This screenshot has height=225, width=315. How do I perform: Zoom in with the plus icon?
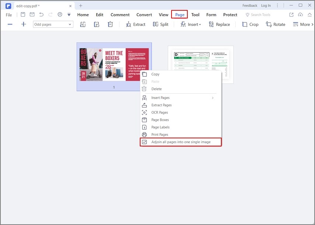coord(24,24)
